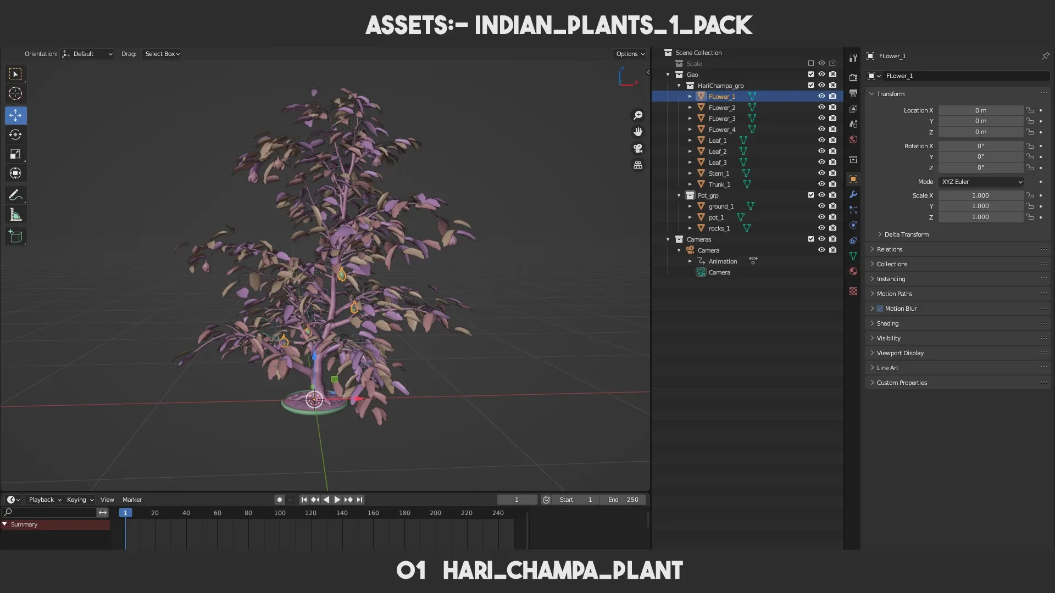Switch perspective/orthographic grid icon
1055x593 pixels.
click(x=638, y=165)
